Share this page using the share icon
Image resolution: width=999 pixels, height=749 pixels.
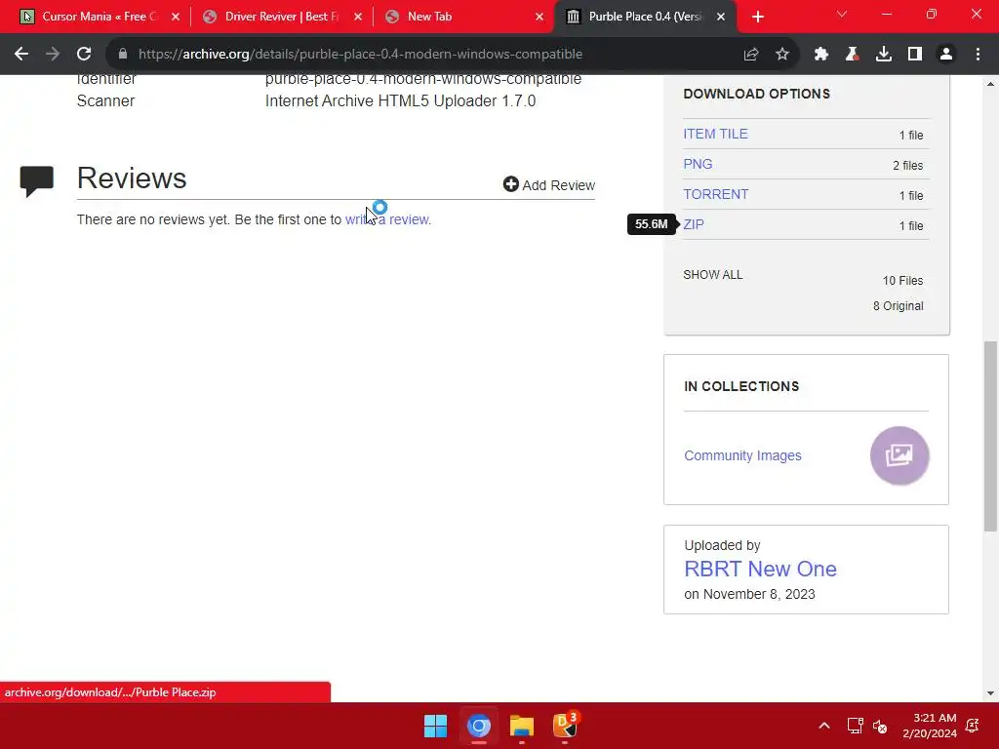point(751,55)
